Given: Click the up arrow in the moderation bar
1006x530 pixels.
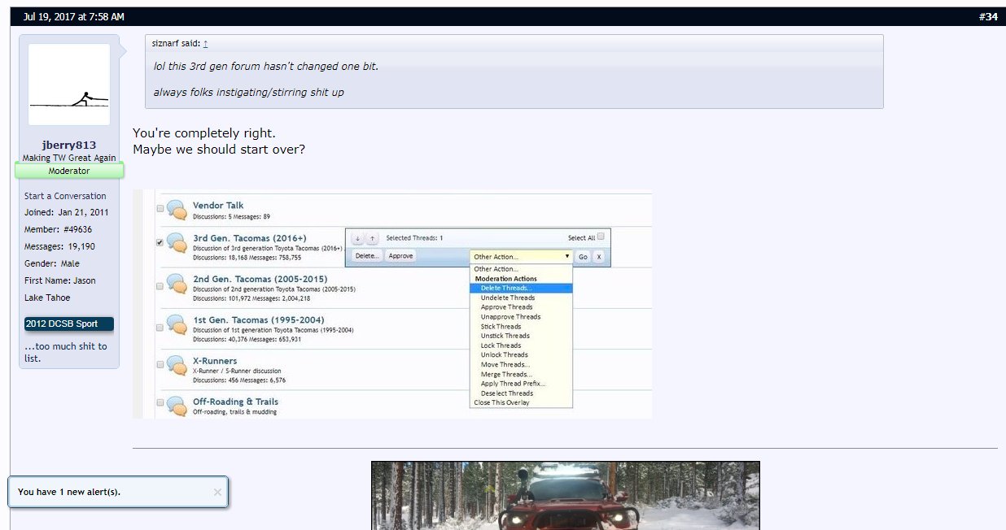Looking at the screenshot, I should (372, 238).
